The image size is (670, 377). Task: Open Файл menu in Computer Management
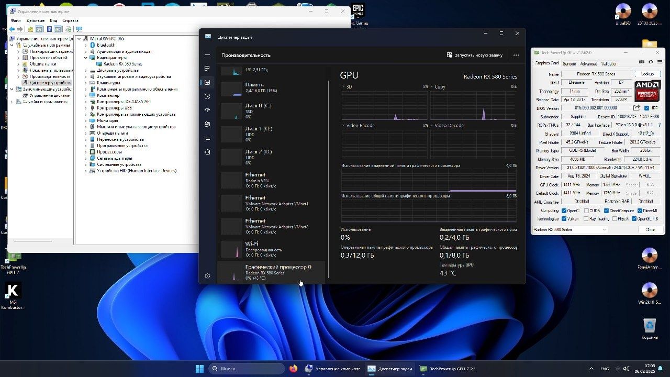(x=15, y=20)
